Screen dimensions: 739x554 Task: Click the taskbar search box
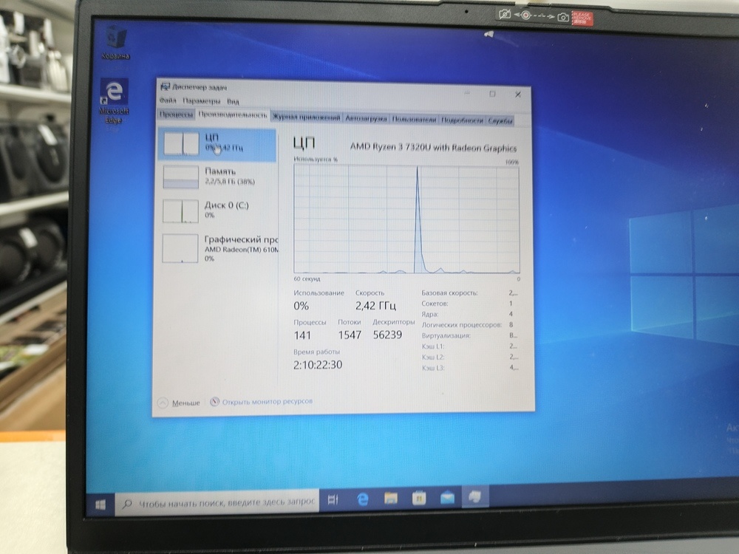(217, 502)
